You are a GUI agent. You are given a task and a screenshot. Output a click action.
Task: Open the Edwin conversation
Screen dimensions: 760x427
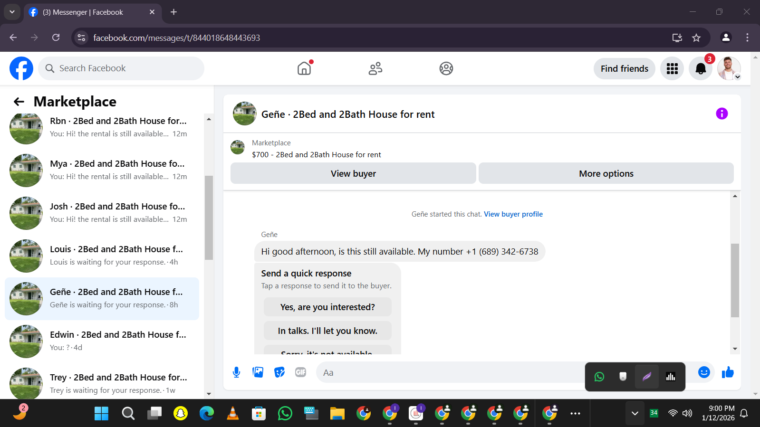click(x=102, y=341)
